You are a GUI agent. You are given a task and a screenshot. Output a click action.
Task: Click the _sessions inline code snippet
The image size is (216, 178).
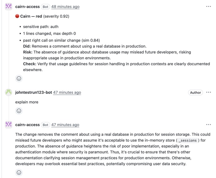click(x=188, y=140)
